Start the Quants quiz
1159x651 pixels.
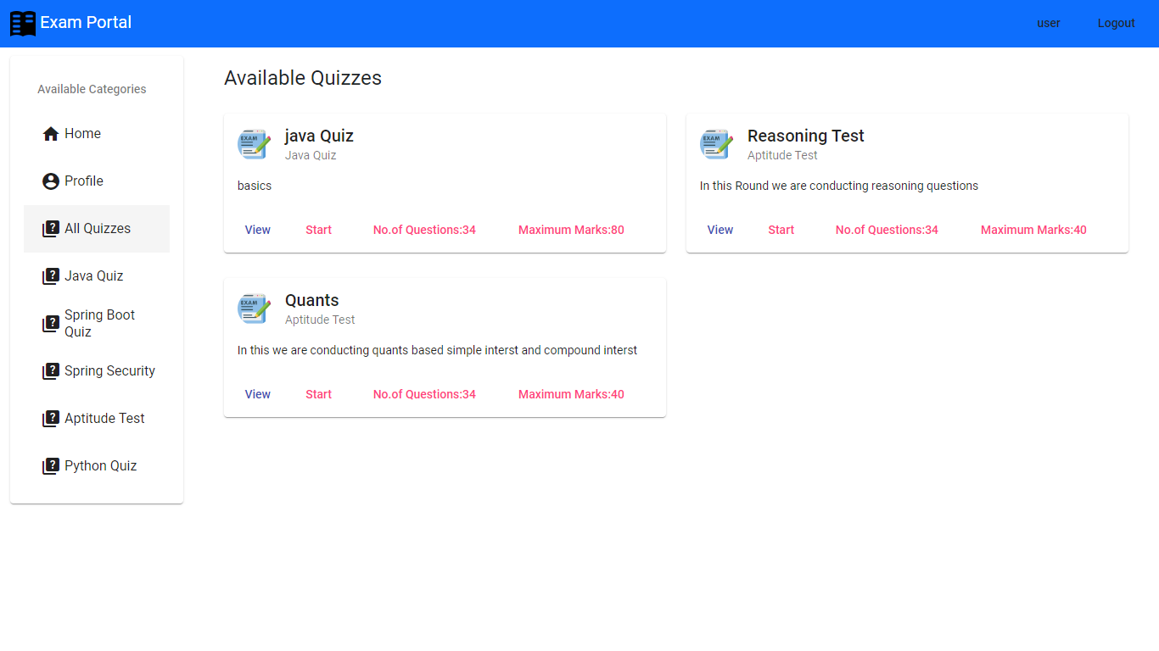318,394
